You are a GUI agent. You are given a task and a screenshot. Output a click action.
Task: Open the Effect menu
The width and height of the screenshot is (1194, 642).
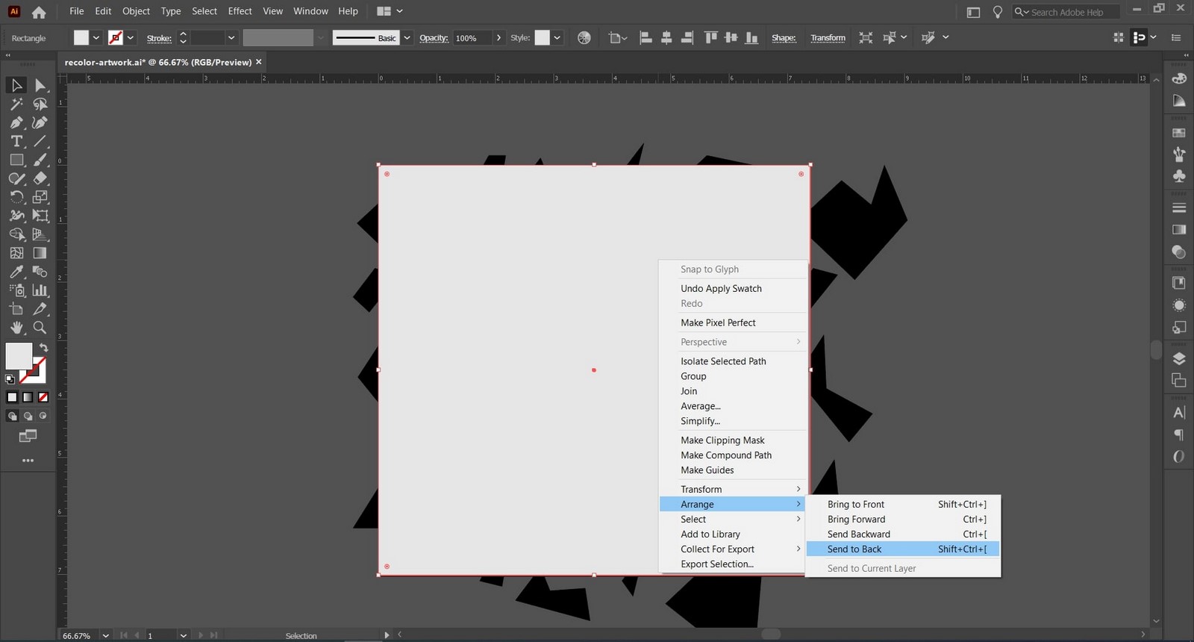pyautogui.click(x=240, y=11)
